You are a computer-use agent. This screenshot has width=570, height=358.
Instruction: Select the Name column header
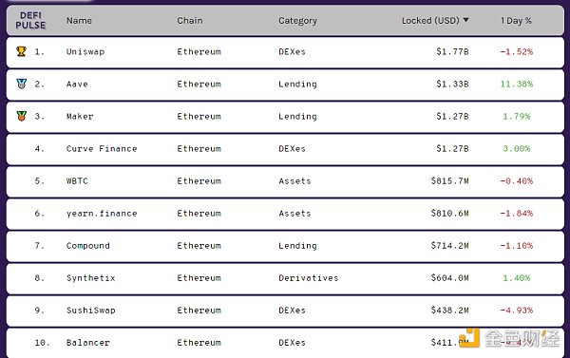(79, 20)
